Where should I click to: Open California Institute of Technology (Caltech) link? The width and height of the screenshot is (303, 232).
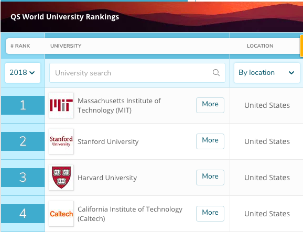pos(130,214)
